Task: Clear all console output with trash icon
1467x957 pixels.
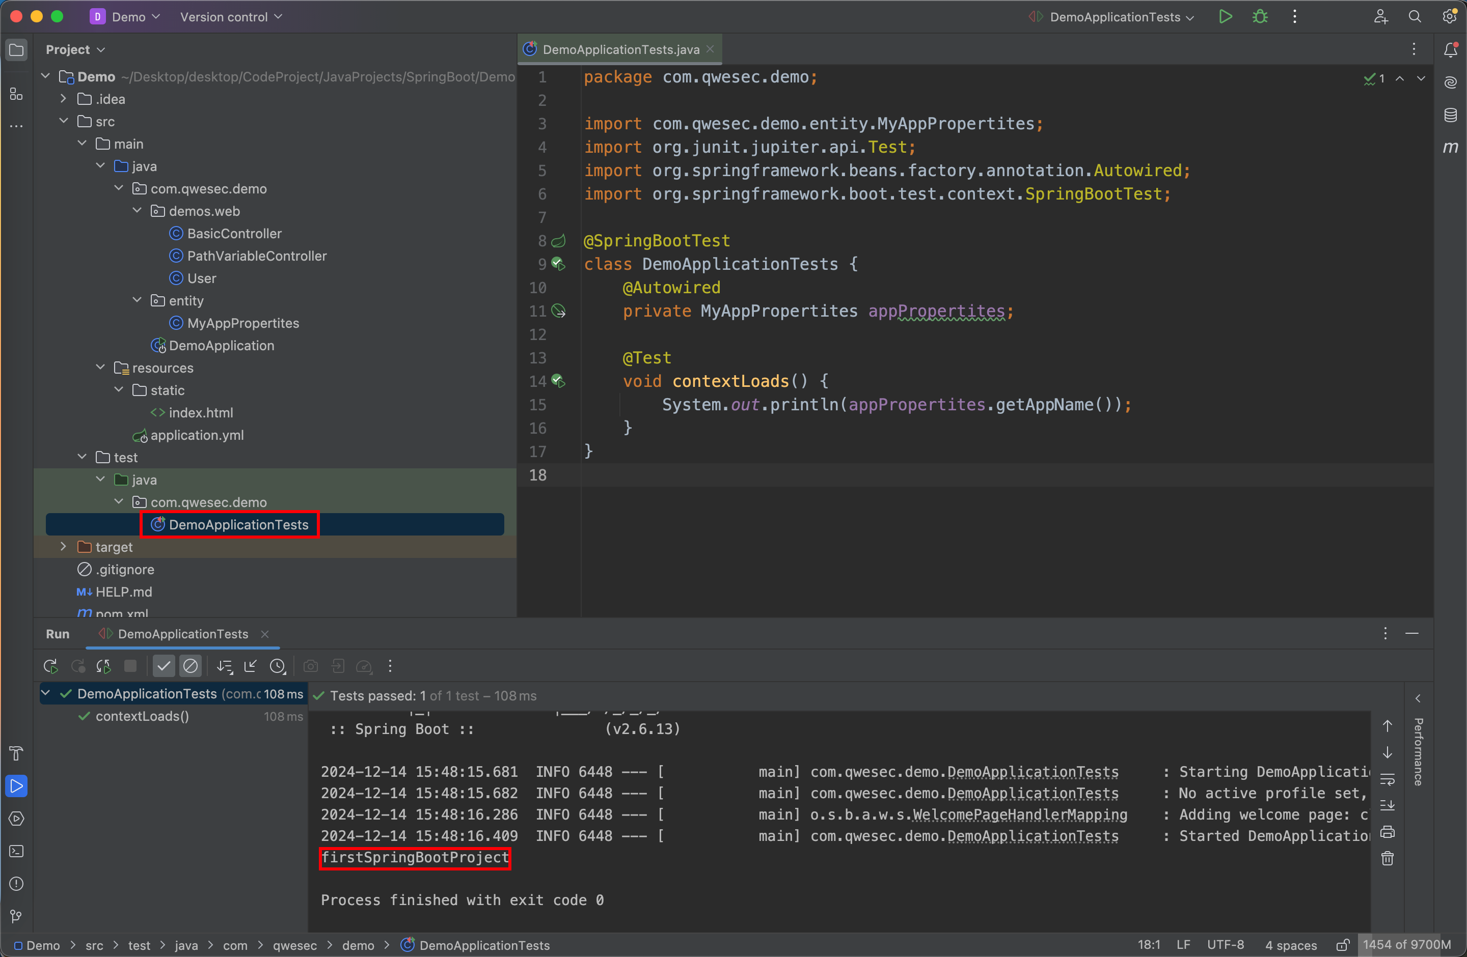Action: tap(1388, 858)
